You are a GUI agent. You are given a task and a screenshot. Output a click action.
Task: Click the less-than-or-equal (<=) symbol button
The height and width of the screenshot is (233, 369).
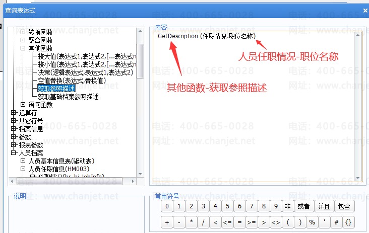[x=227, y=221]
